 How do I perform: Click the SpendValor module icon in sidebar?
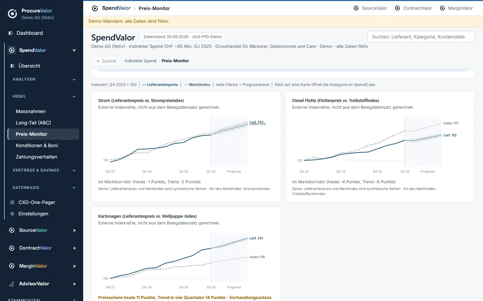click(12, 50)
